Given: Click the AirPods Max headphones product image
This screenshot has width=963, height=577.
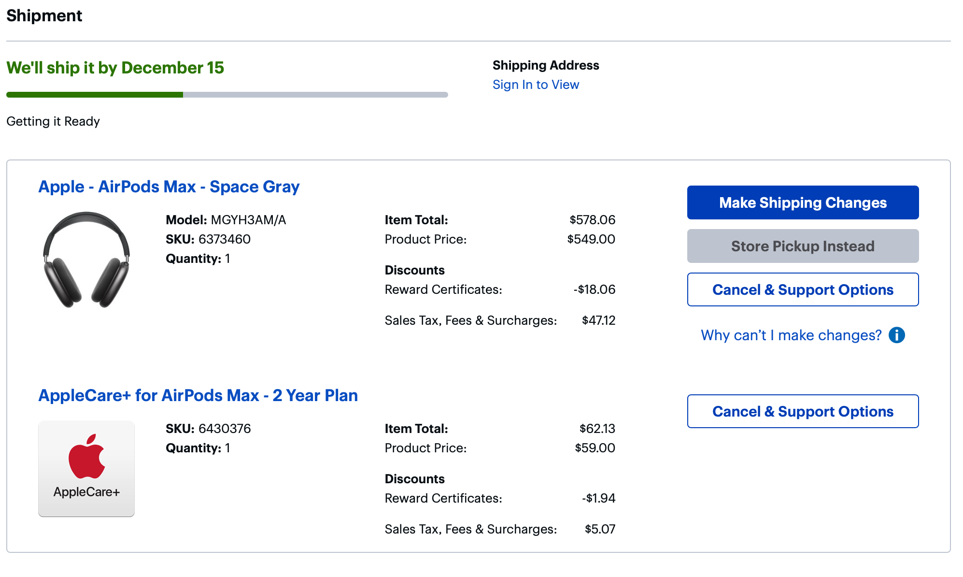Looking at the screenshot, I should [86, 260].
